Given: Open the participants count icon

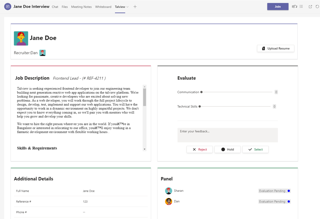Looking at the screenshot, I should point(294,6).
